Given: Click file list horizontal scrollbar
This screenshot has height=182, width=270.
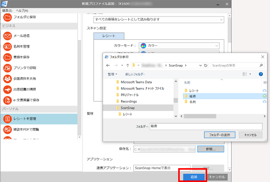Looking at the screenshot, I should tap(200, 116).
